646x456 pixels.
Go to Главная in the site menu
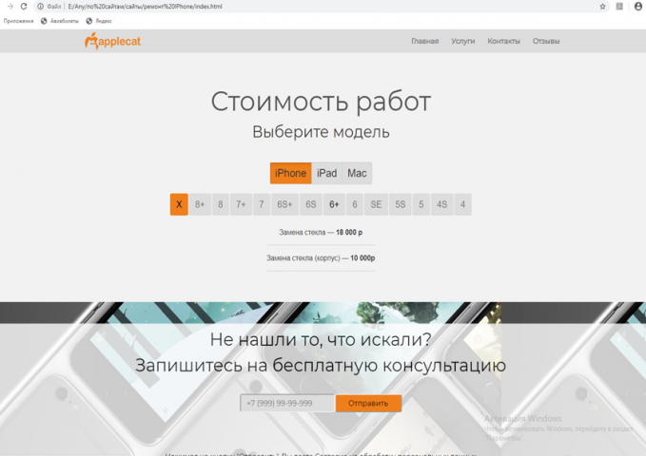[x=424, y=41]
